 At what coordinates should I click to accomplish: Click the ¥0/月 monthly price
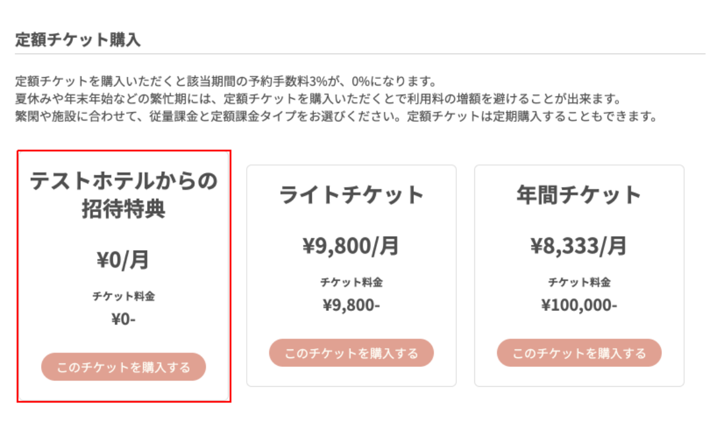click(124, 260)
